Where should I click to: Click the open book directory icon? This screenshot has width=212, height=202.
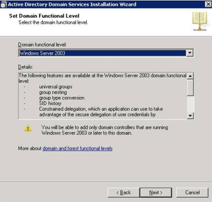pos(200,21)
